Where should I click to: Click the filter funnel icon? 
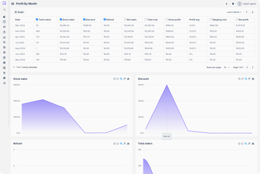[247, 12]
